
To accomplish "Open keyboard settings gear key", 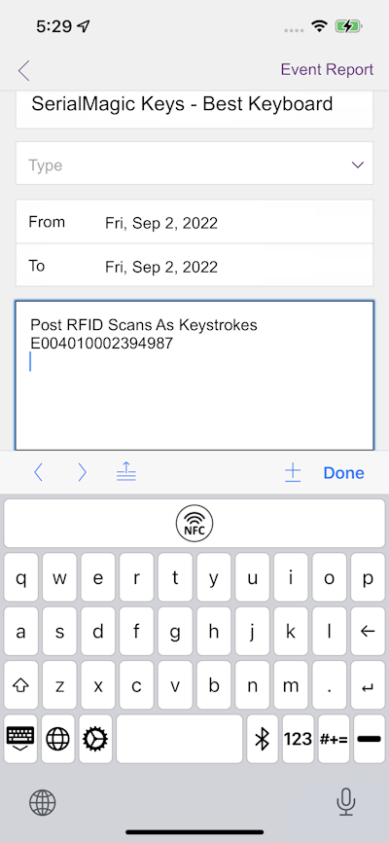I will (x=95, y=739).
